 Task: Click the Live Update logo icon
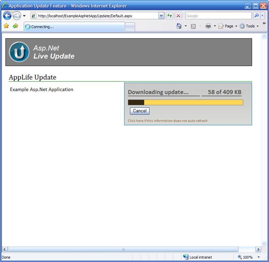pyautogui.click(x=19, y=52)
